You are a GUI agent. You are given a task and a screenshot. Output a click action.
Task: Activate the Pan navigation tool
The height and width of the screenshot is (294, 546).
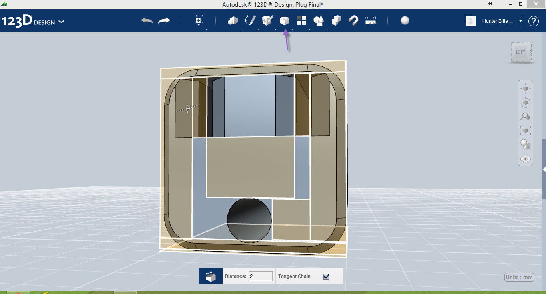click(x=526, y=88)
